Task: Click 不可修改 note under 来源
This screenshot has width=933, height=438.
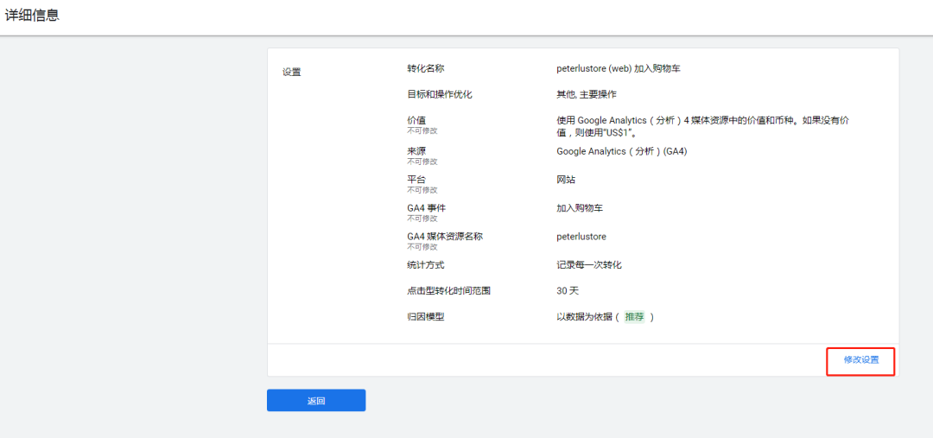Action: 422,162
